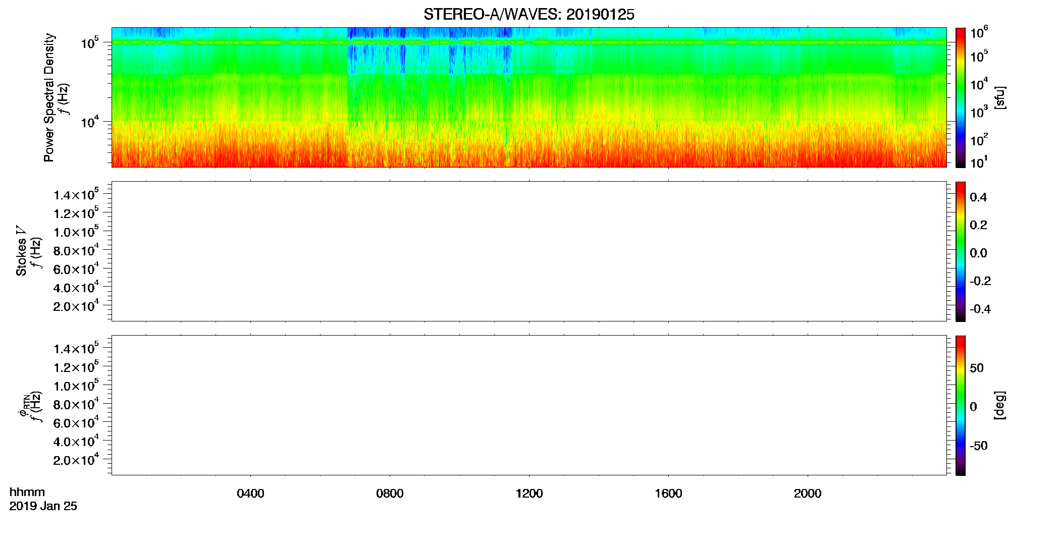Click the [deg] colorbar unit label

click(1000, 405)
